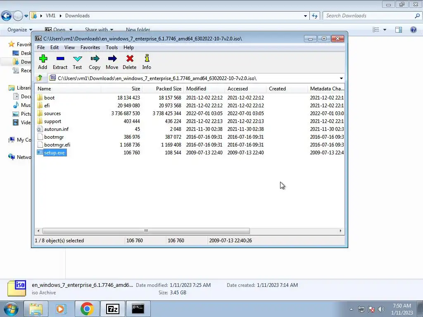Open the View menu in 7-Zip
Screen dimensions: 423x317
[x=69, y=47]
